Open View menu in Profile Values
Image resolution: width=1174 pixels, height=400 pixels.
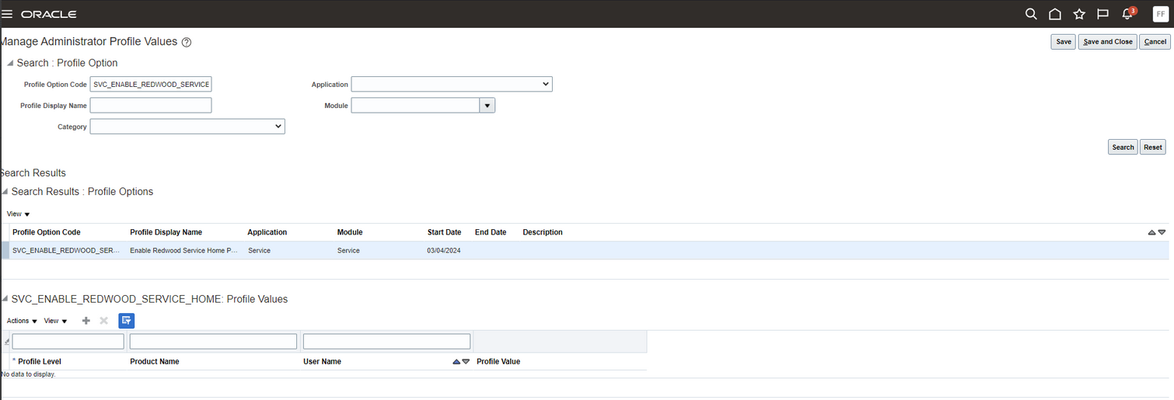click(x=56, y=321)
